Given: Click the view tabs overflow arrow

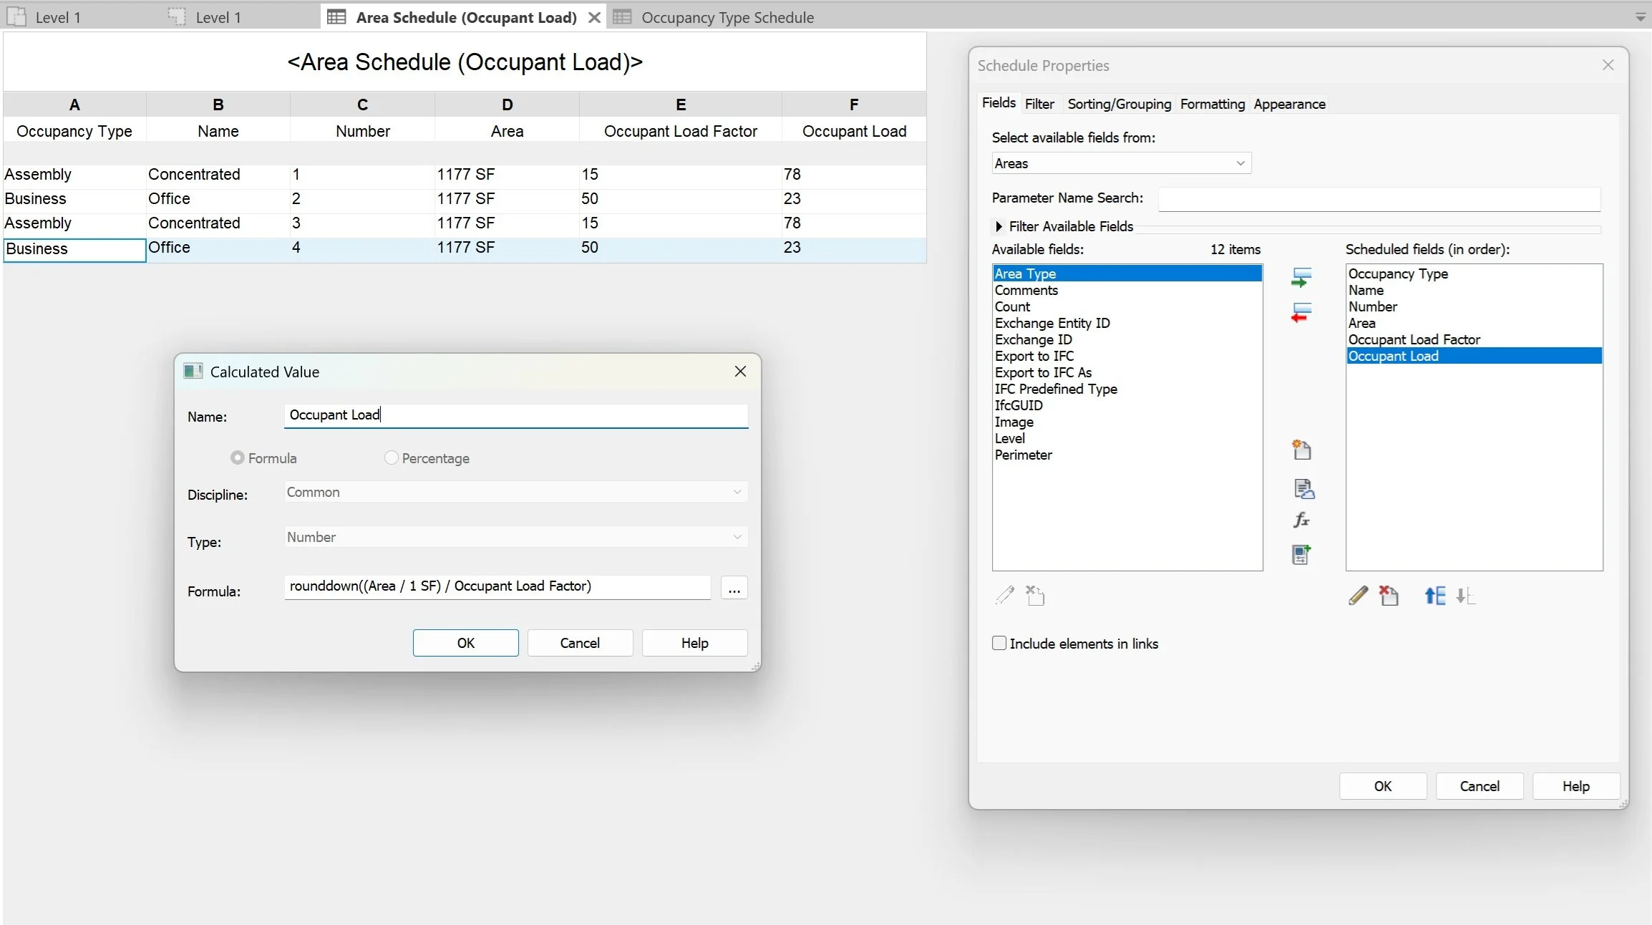Looking at the screenshot, I should 1640,17.
